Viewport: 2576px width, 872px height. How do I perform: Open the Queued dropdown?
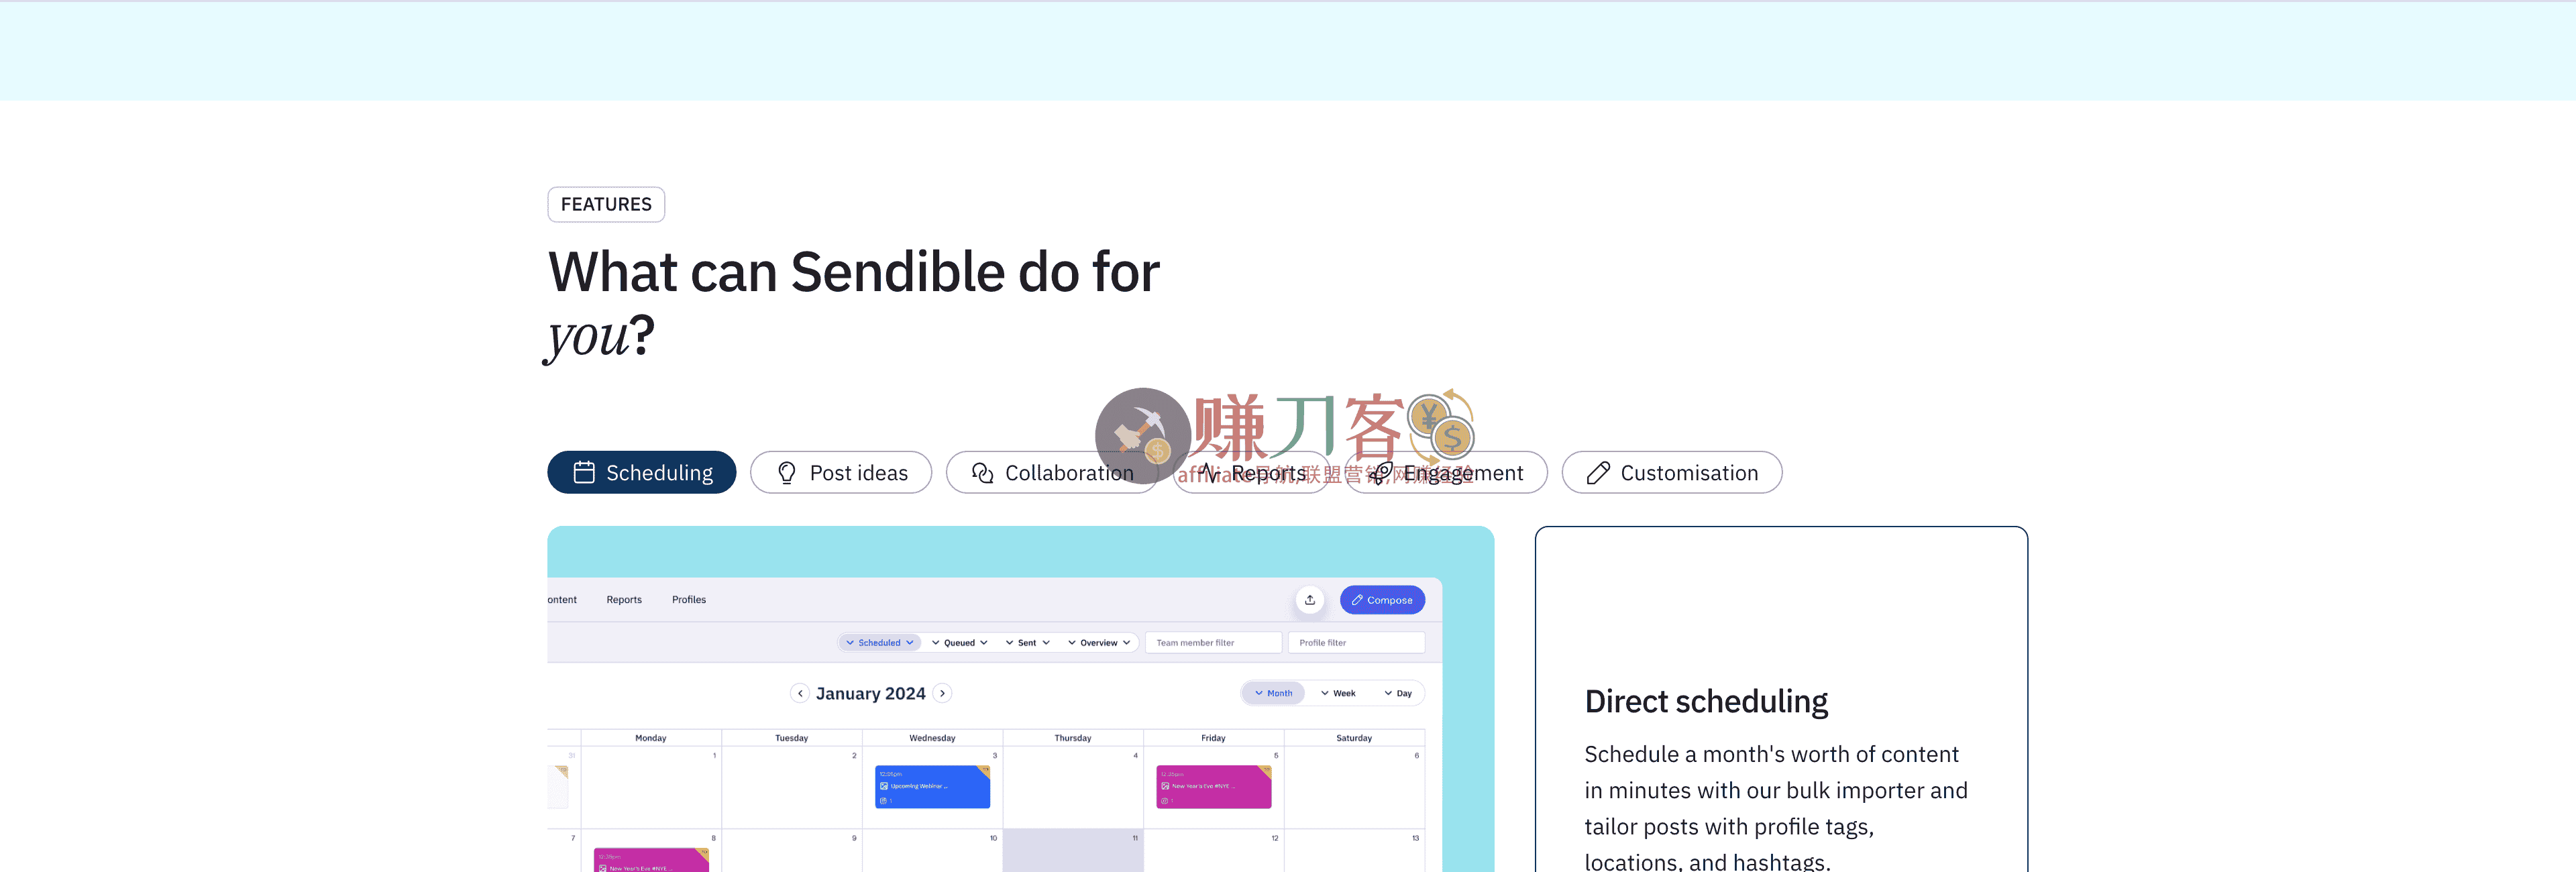point(959,643)
